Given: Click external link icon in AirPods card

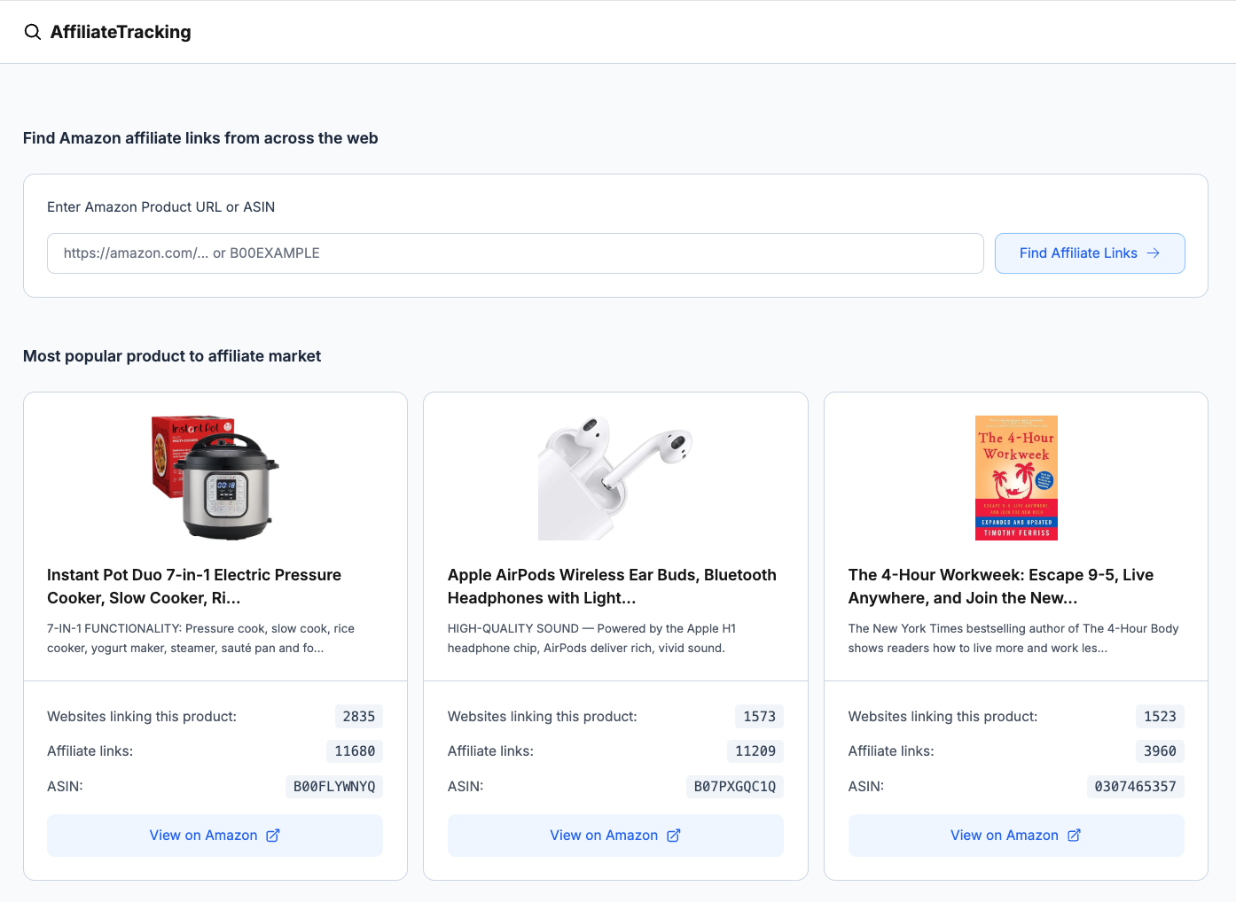Looking at the screenshot, I should 674,836.
